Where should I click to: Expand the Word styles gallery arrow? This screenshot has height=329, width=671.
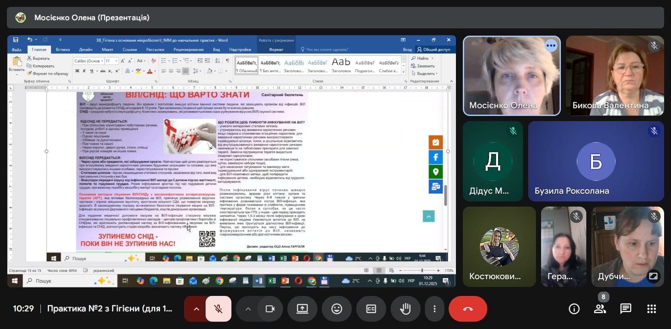pyautogui.click(x=404, y=73)
